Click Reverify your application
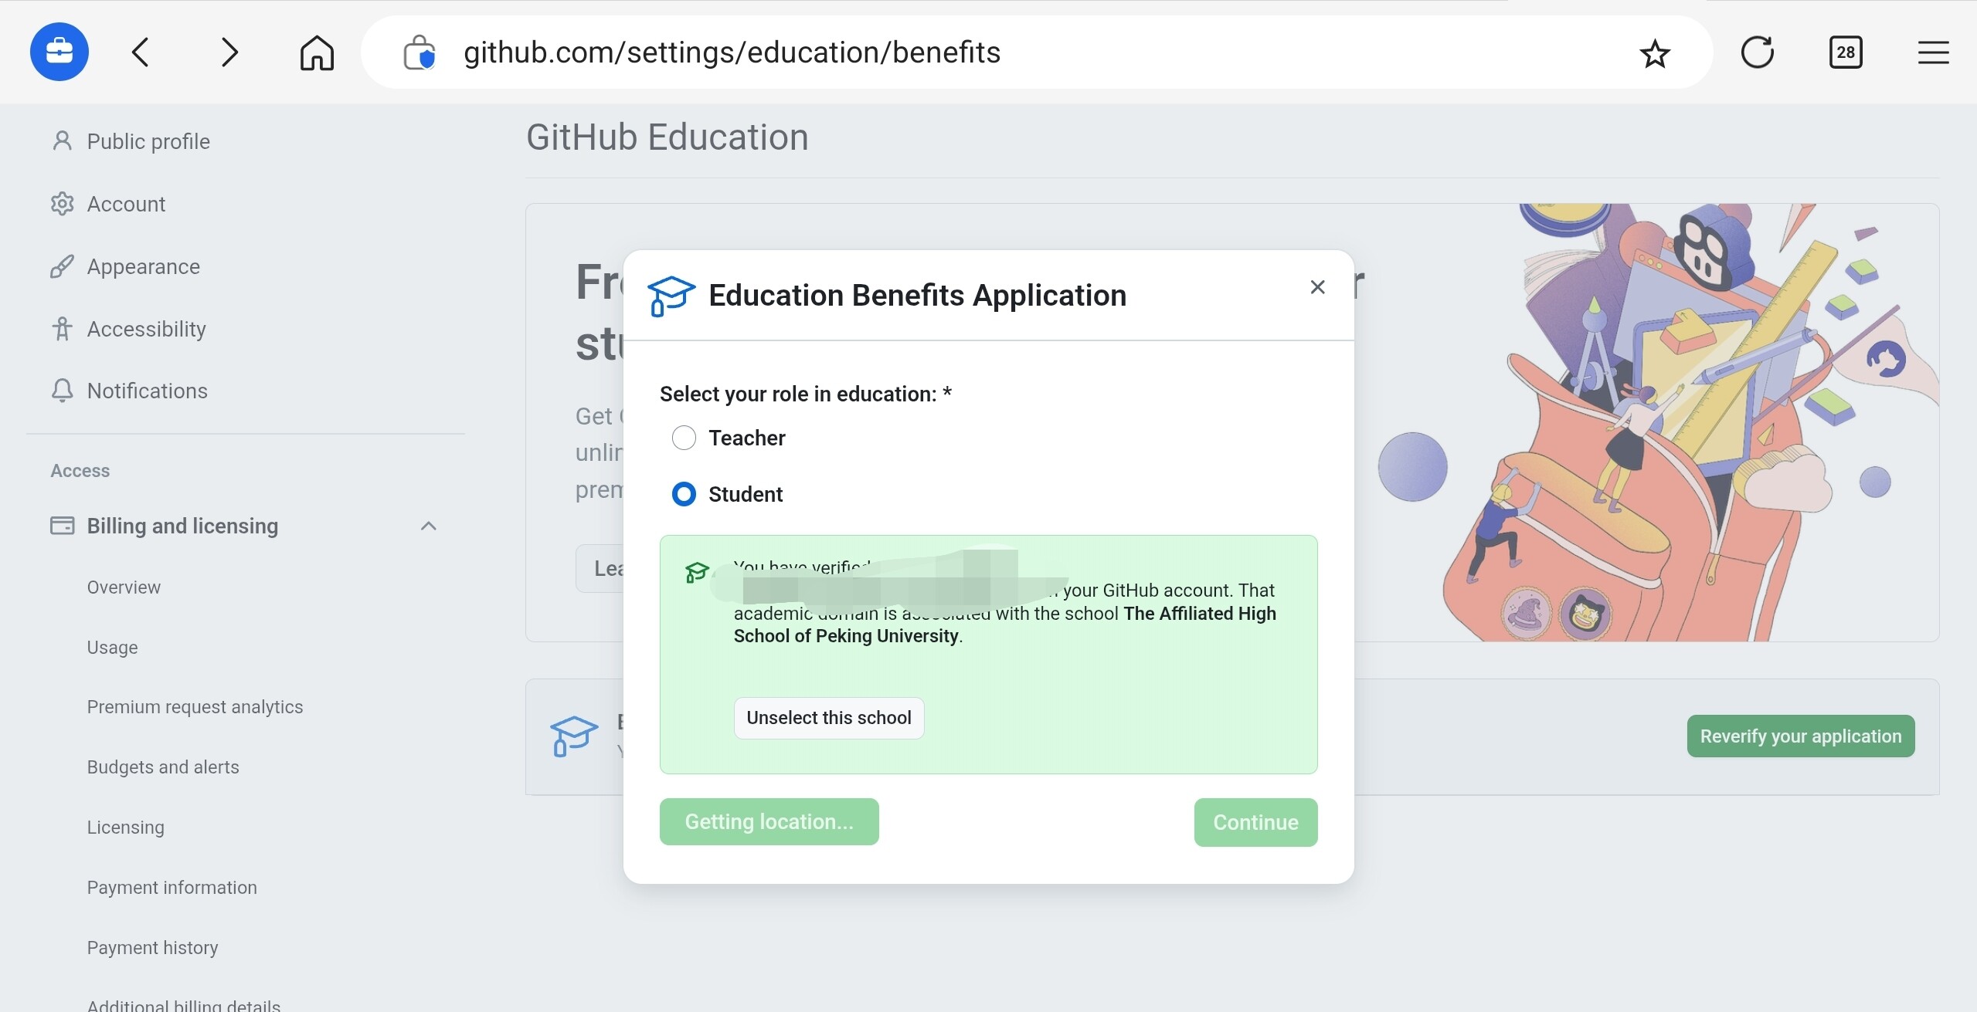The height and width of the screenshot is (1012, 1977). click(1800, 736)
